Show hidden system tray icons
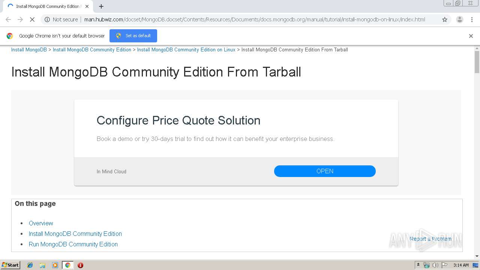This screenshot has width=480, height=270. coord(418,265)
